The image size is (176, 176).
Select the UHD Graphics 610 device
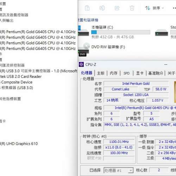[19, 144]
